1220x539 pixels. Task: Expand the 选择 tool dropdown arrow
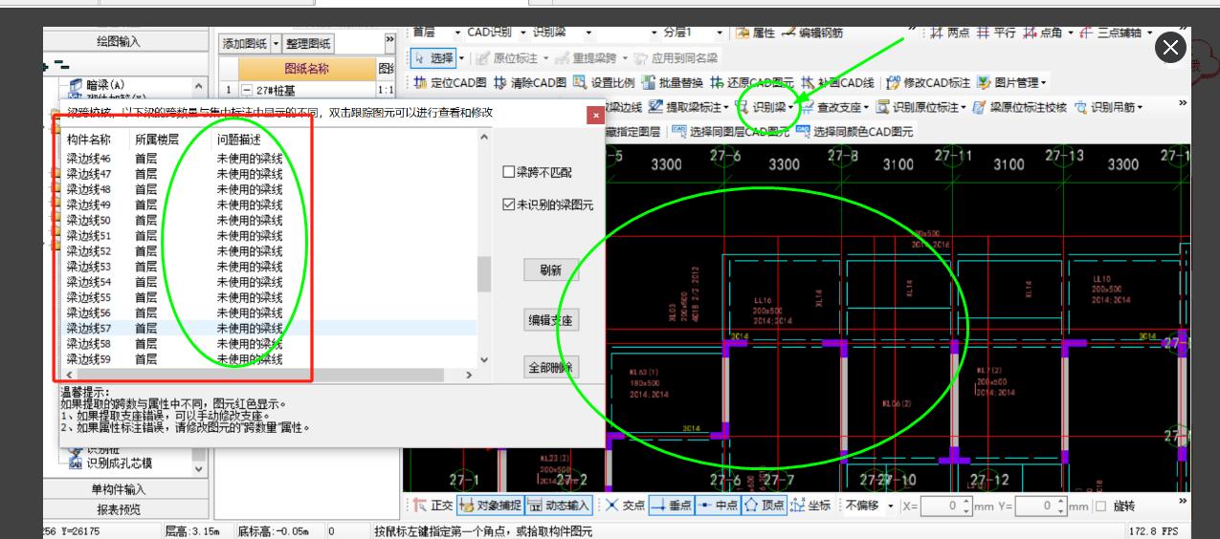pyautogui.click(x=462, y=58)
